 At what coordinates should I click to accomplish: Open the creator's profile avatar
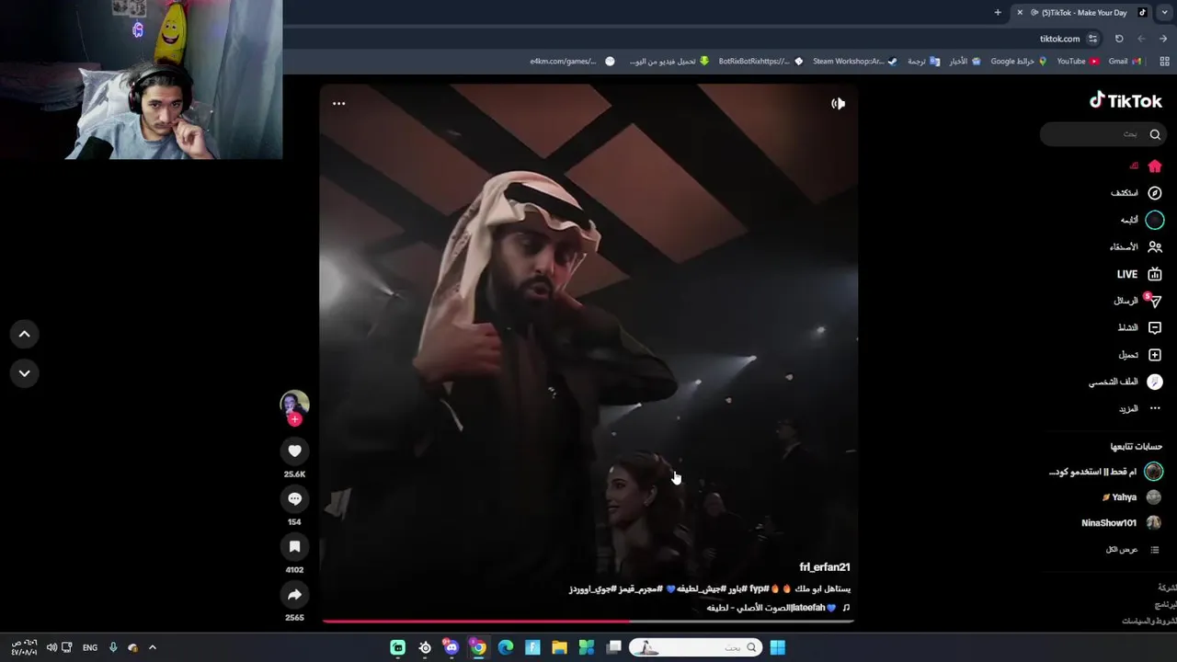[294, 404]
